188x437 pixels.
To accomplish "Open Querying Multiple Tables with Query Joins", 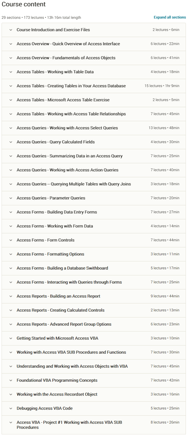I will [x=11, y=184].
